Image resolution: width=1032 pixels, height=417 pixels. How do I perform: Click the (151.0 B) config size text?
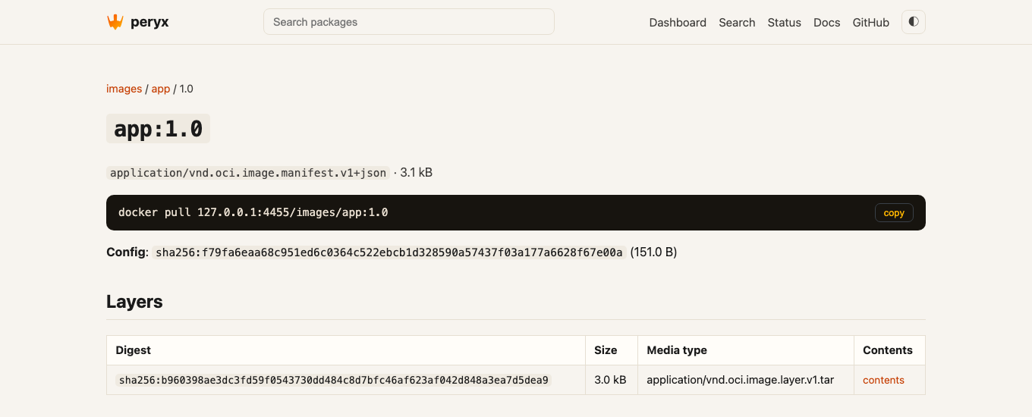tap(653, 252)
